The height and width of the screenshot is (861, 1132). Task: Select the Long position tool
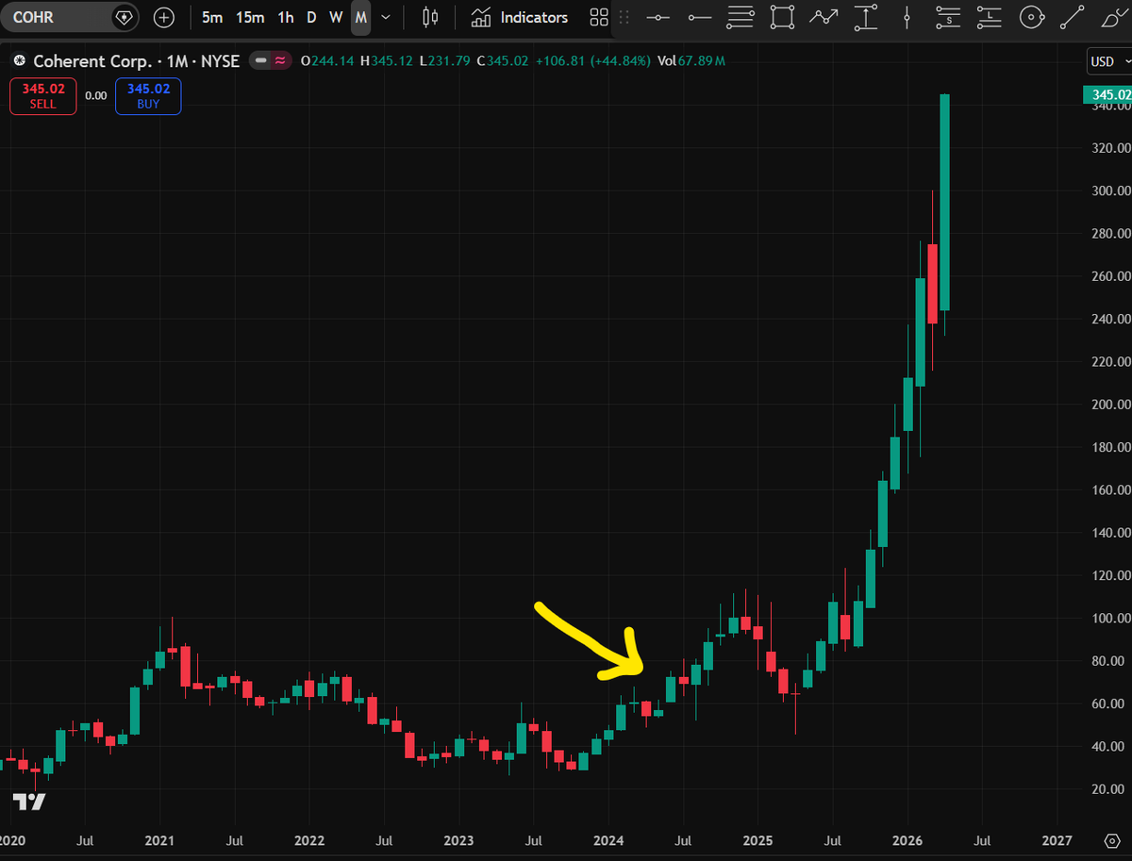pyautogui.click(x=989, y=17)
